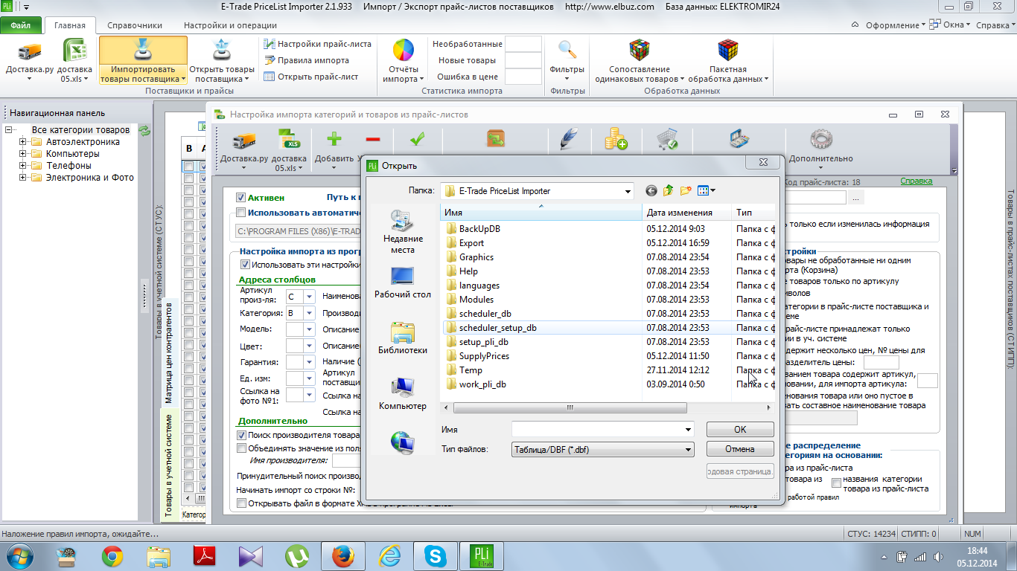Open the Файл menu
The height and width of the screenshot is (571, 1017).
[x=21, y=25]
